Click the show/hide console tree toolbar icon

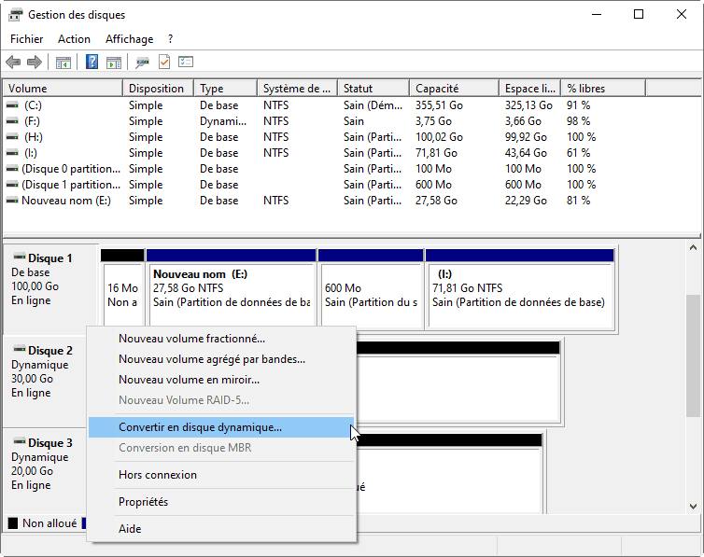pos(63,63)
